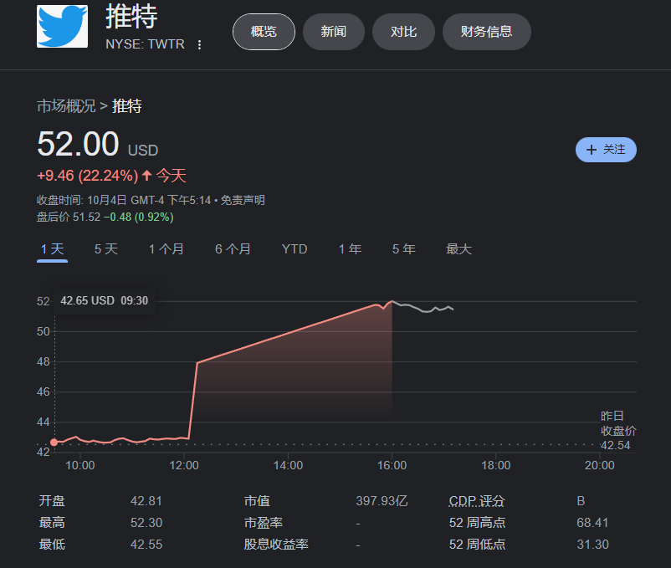The height and width of the screenshot is (568, 671).
Task: Click the CDP 评分 label
Action: point(477,501)
